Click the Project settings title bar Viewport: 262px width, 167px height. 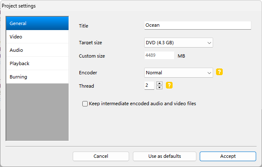pyautogui.click(x=125, y=6)
